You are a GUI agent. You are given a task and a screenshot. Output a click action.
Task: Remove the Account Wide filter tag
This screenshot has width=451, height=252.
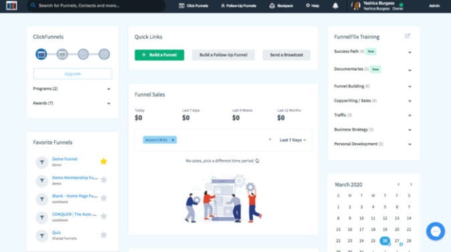click(173, 140)
